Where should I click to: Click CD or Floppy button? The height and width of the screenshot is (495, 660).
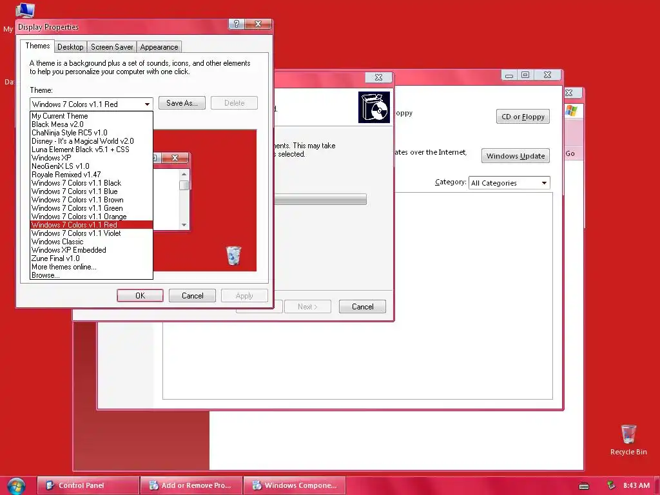[x=523, y=117]
